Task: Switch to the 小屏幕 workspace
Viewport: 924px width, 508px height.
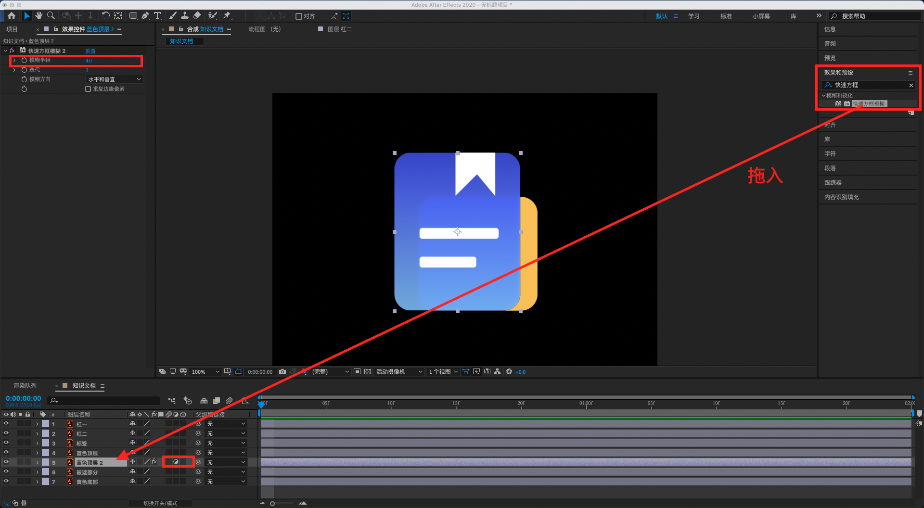Action: 761,16
